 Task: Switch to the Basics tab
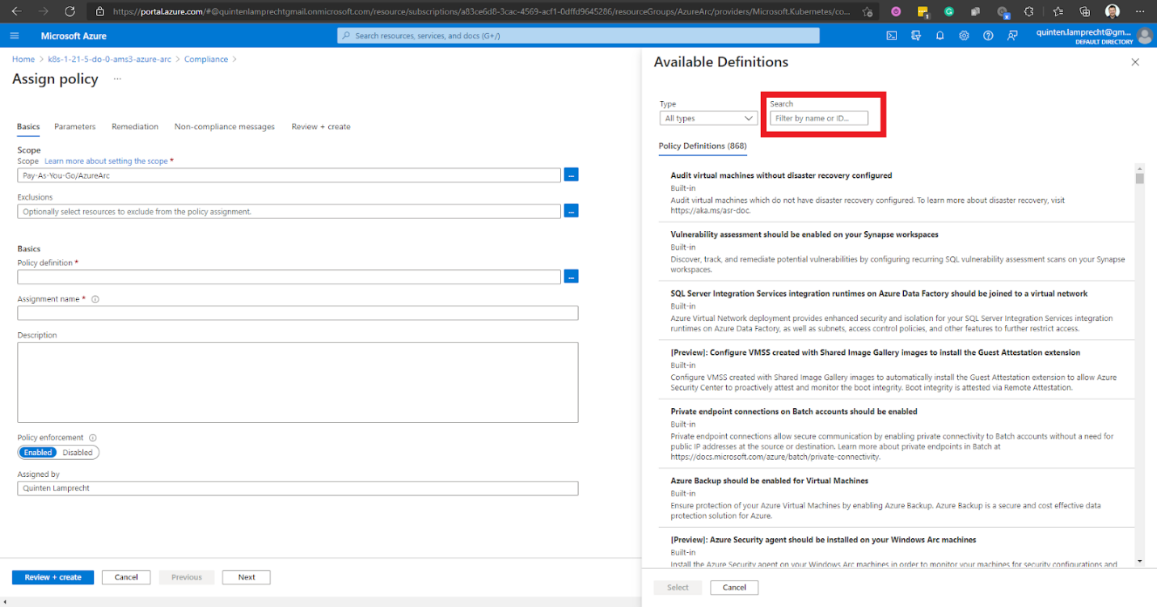(x=28, y=127)
